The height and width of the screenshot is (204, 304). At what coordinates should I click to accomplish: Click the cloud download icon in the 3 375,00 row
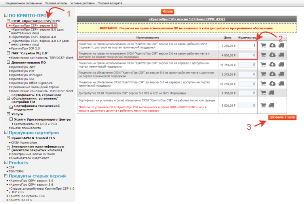[272, 74]
